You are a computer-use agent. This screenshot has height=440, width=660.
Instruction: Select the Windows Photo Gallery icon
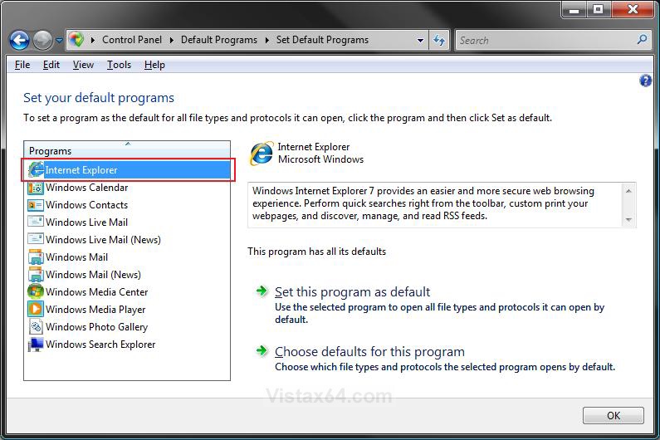click(36, 327)
